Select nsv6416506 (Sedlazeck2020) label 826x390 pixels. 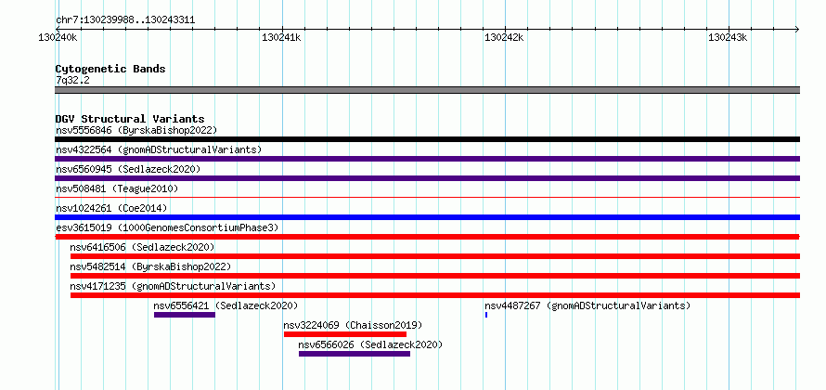[x=142, y=247]
